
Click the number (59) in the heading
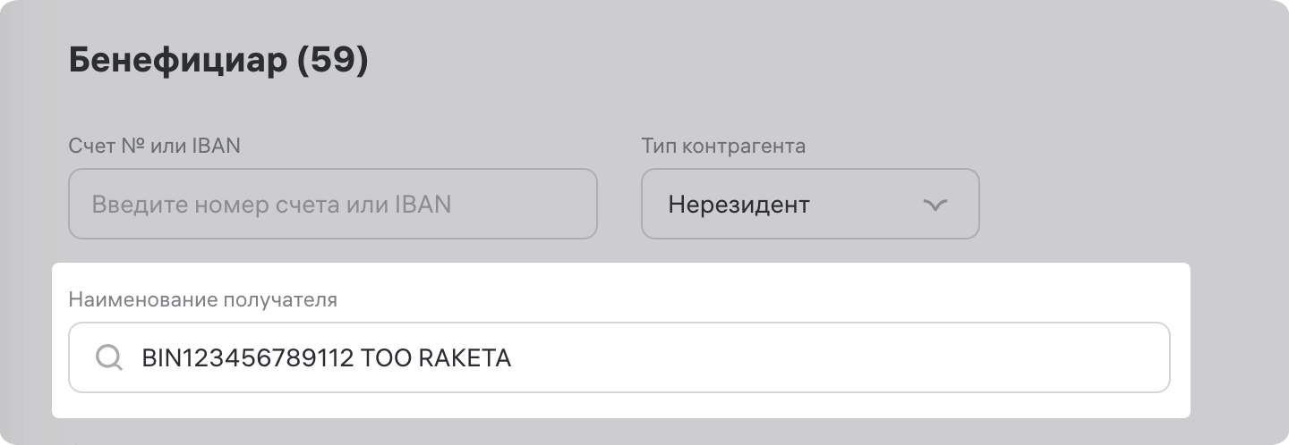pos(332,62)
